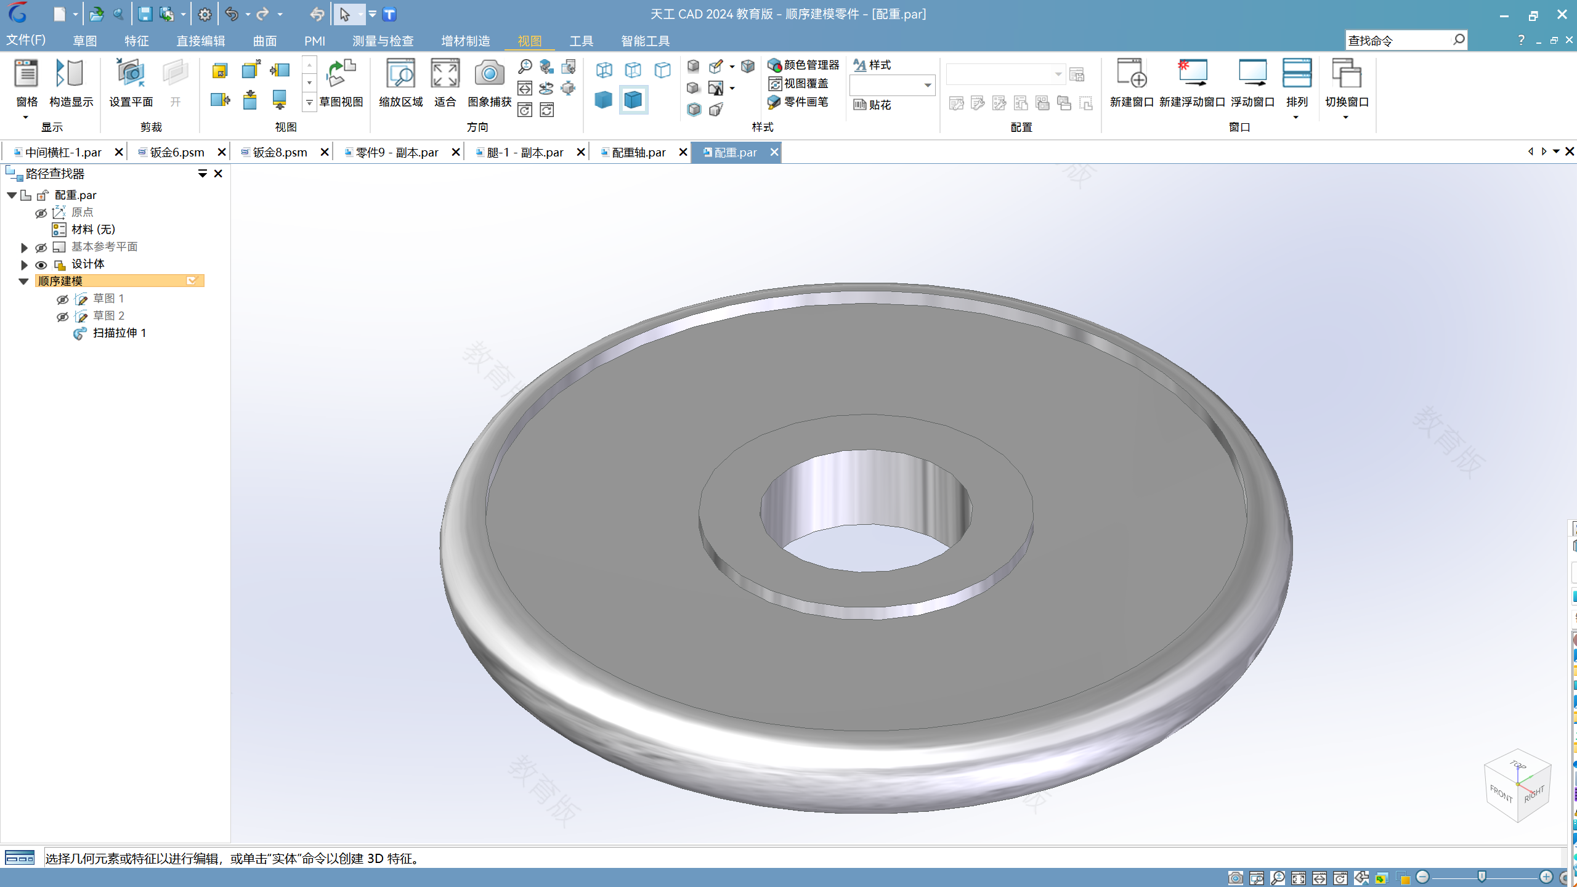
Task: Switch to 配重轴.par document tab
Action: (639, 152)
